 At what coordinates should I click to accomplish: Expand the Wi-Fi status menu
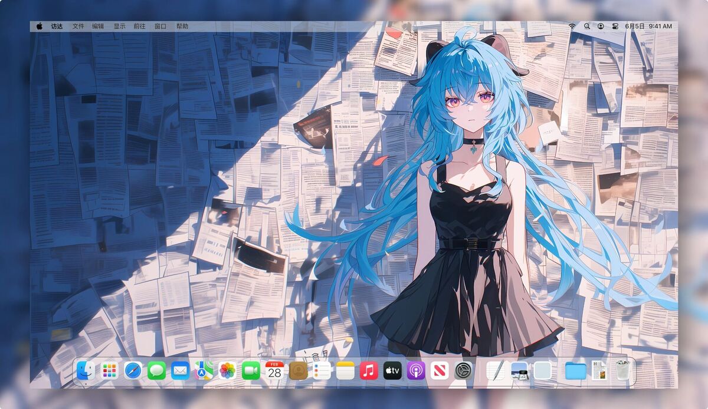572,27
